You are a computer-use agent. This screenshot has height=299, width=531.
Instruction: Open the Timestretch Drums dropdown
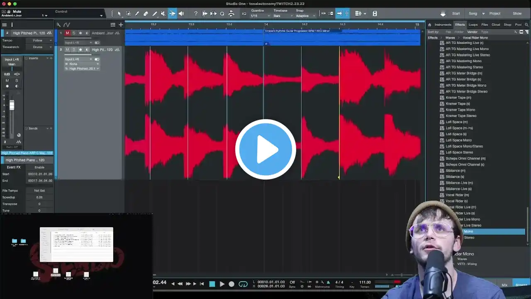point(39,47)
